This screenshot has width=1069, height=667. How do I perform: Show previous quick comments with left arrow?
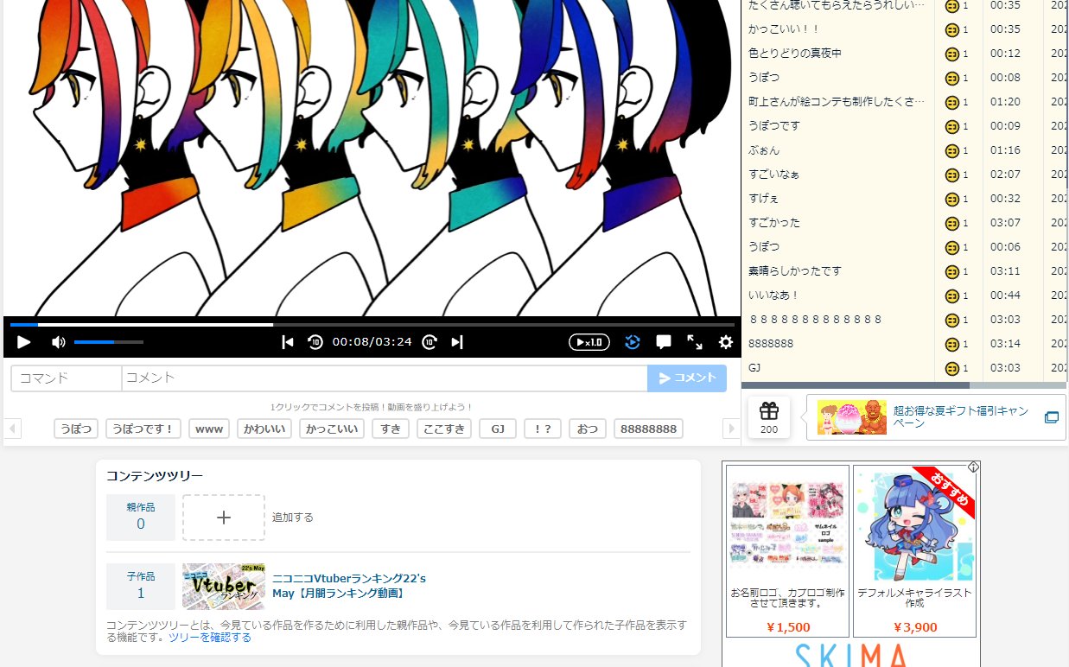(x=12, y=429)
